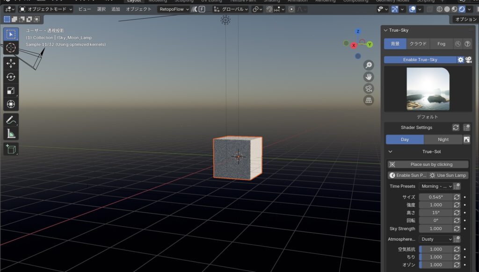Image resolution: width=479 pixels, height=272 pixels.
Task: Toggle the camera view icon
Action: (x=369, y=88)
